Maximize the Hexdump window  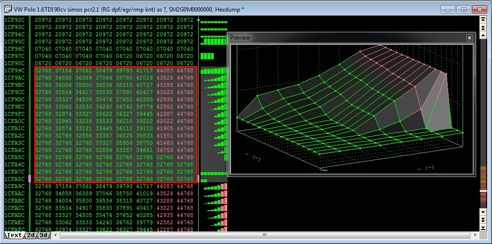[464, 10]
